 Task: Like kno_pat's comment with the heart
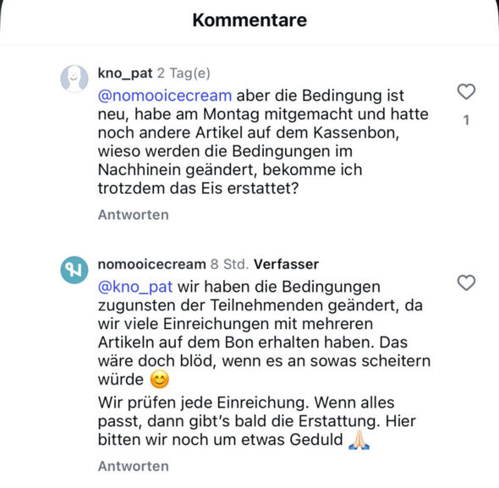pyautogui.click(x=466, y=91)
